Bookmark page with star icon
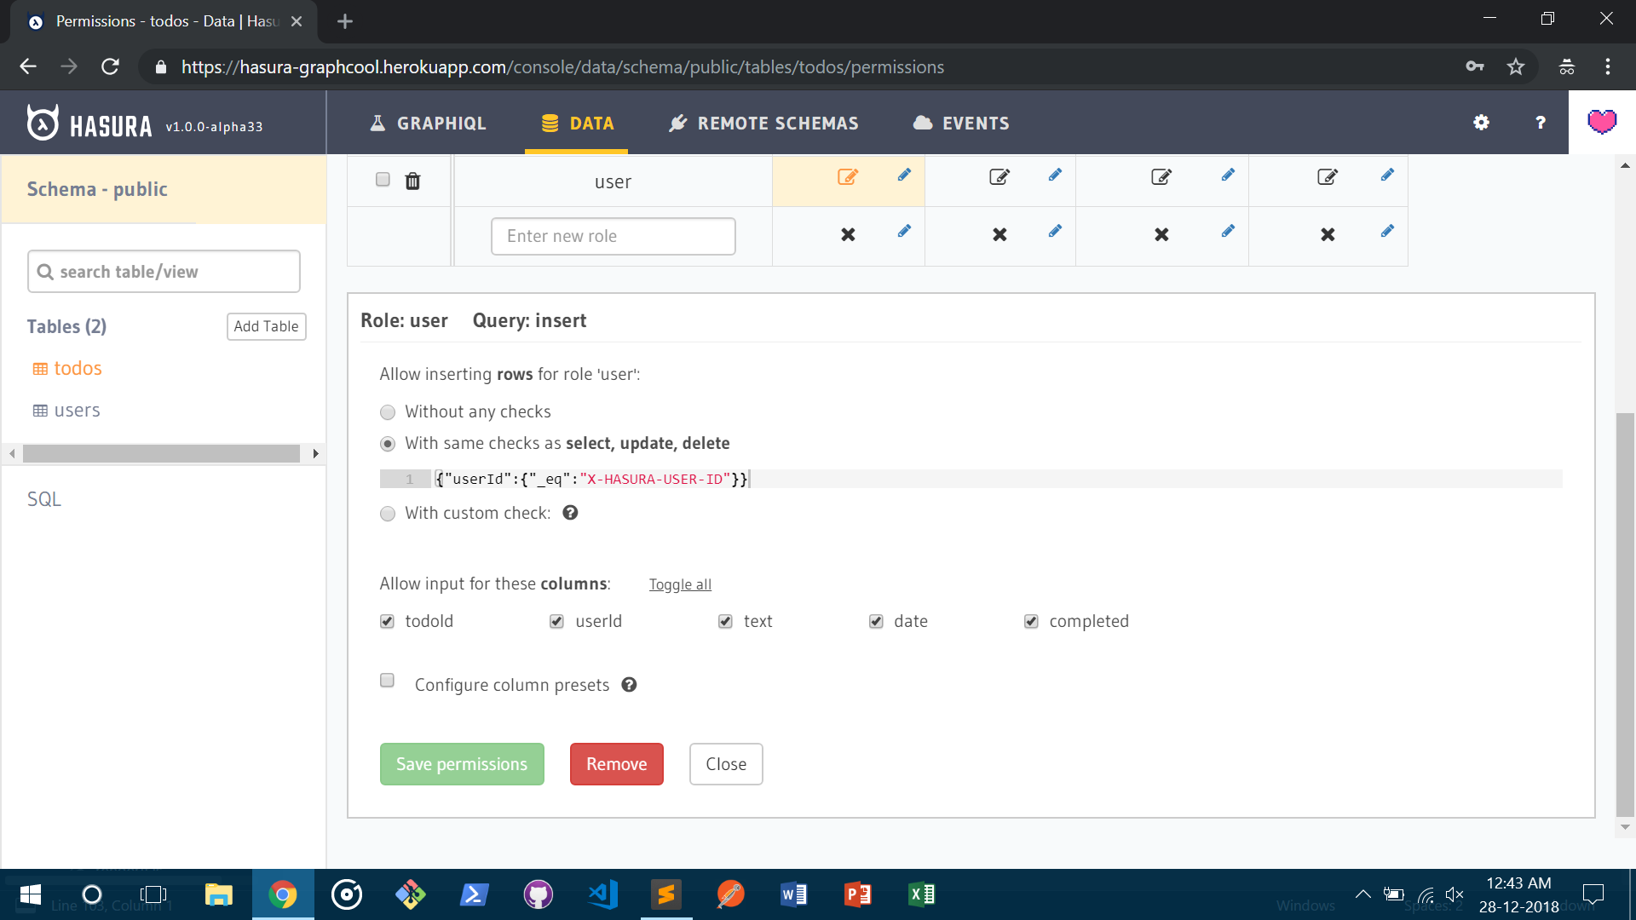 pos(1515,66)
